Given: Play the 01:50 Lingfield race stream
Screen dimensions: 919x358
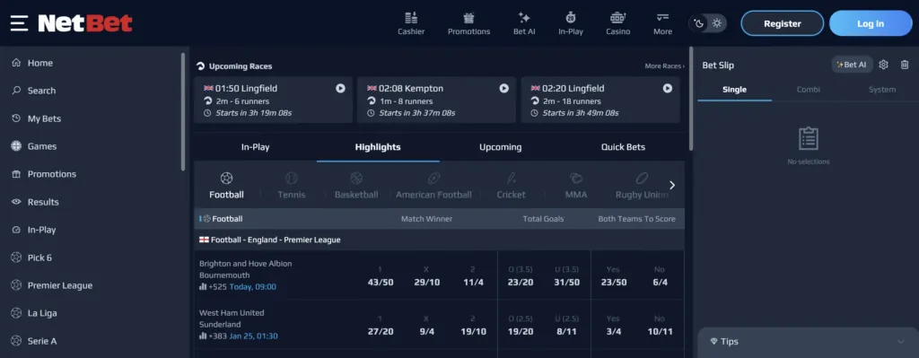Looking at the screenshot, I should (x=340, y=89).
